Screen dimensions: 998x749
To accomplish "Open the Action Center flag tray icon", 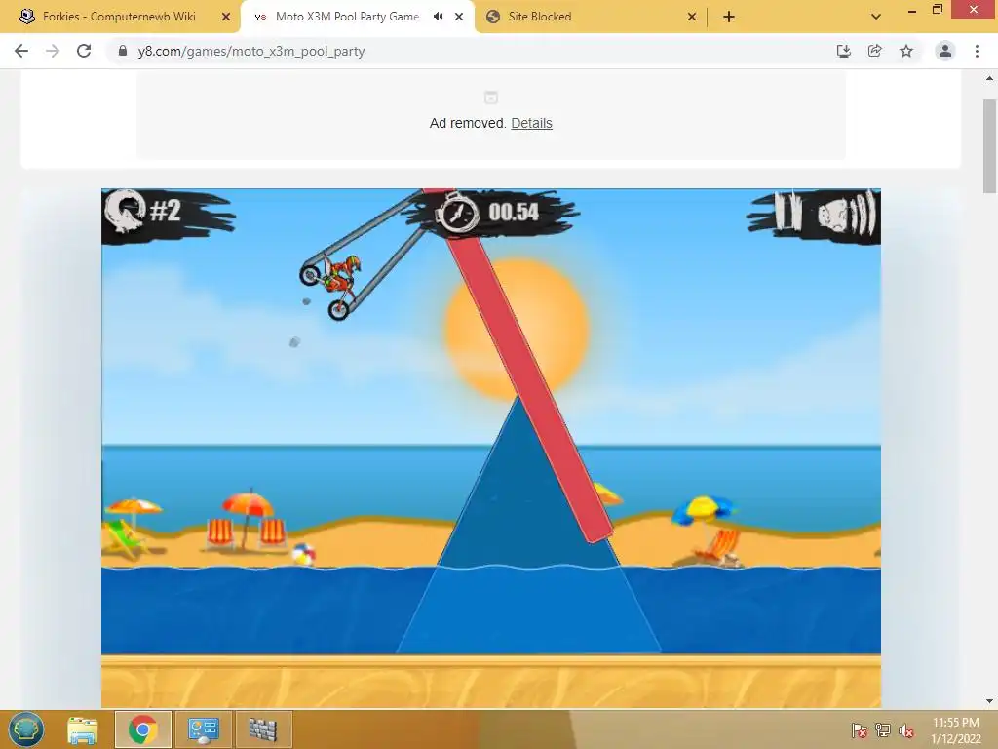I will [859, 730].
